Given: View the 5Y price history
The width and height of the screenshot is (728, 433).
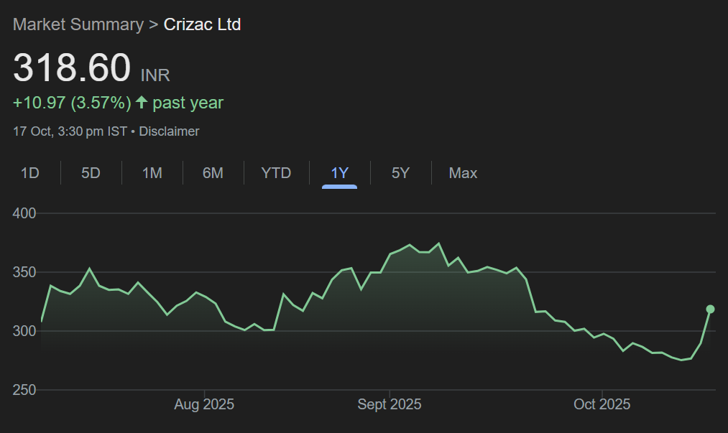Looking at the screenshot, I should click(400, 173).
